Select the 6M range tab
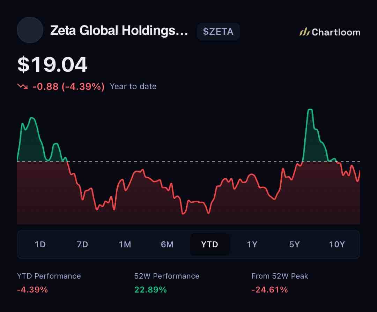The image size is (377, 312). (x=167, y=244)
